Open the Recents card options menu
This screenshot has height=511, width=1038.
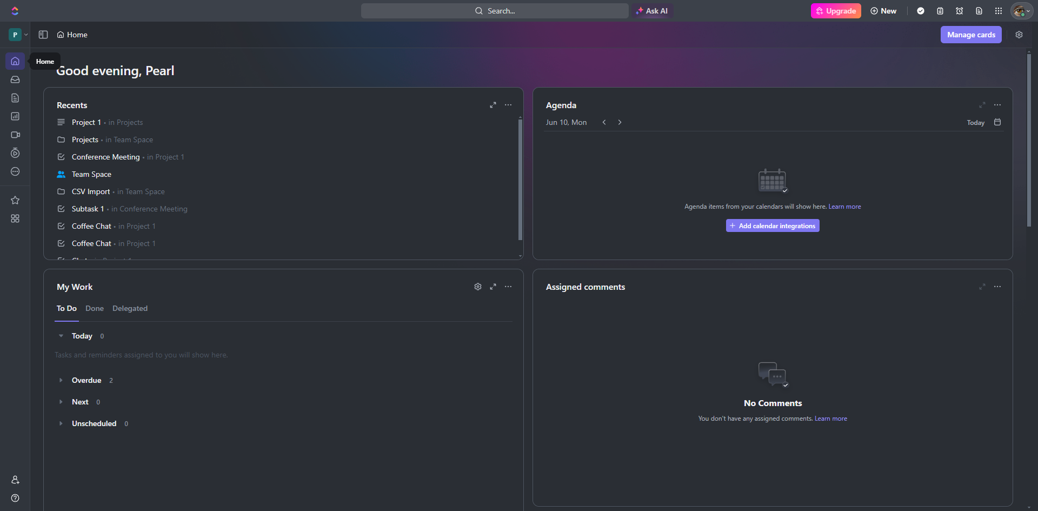point(508,105)
